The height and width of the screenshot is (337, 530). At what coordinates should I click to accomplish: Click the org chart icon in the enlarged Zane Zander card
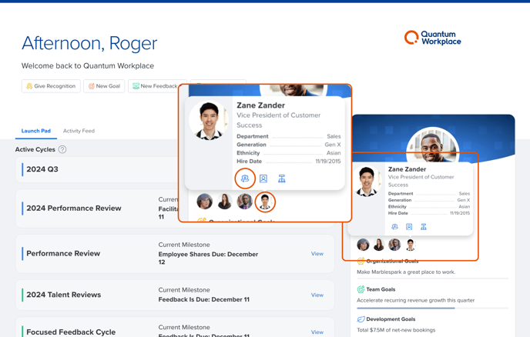tap(282, 179)
